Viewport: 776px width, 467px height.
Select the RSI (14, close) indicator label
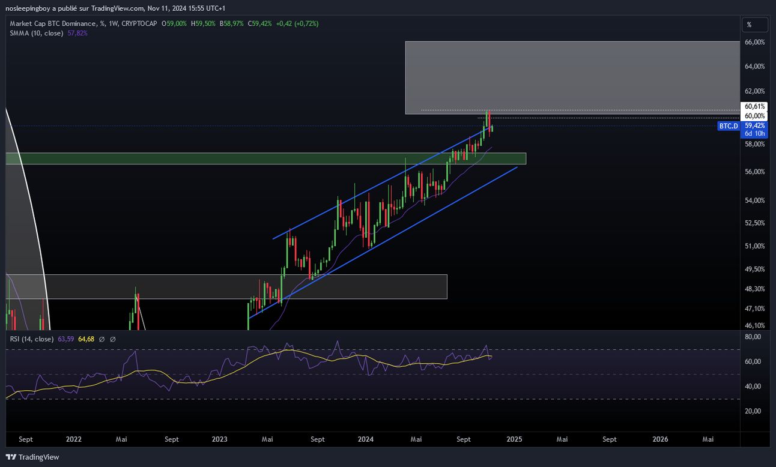coord(32,339)
